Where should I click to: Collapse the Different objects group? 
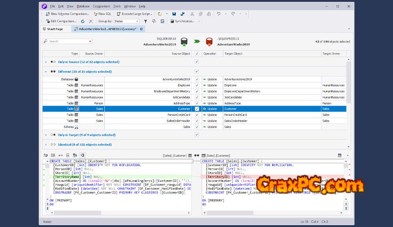point(46,72)
